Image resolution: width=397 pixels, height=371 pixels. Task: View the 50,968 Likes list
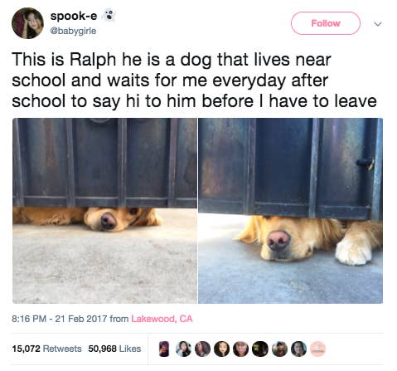pyautogui.click(x=114, y=349)
